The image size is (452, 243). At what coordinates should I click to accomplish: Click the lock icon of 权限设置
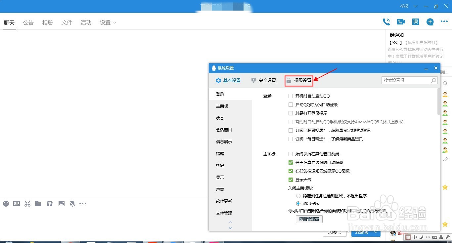coord(289,80)
